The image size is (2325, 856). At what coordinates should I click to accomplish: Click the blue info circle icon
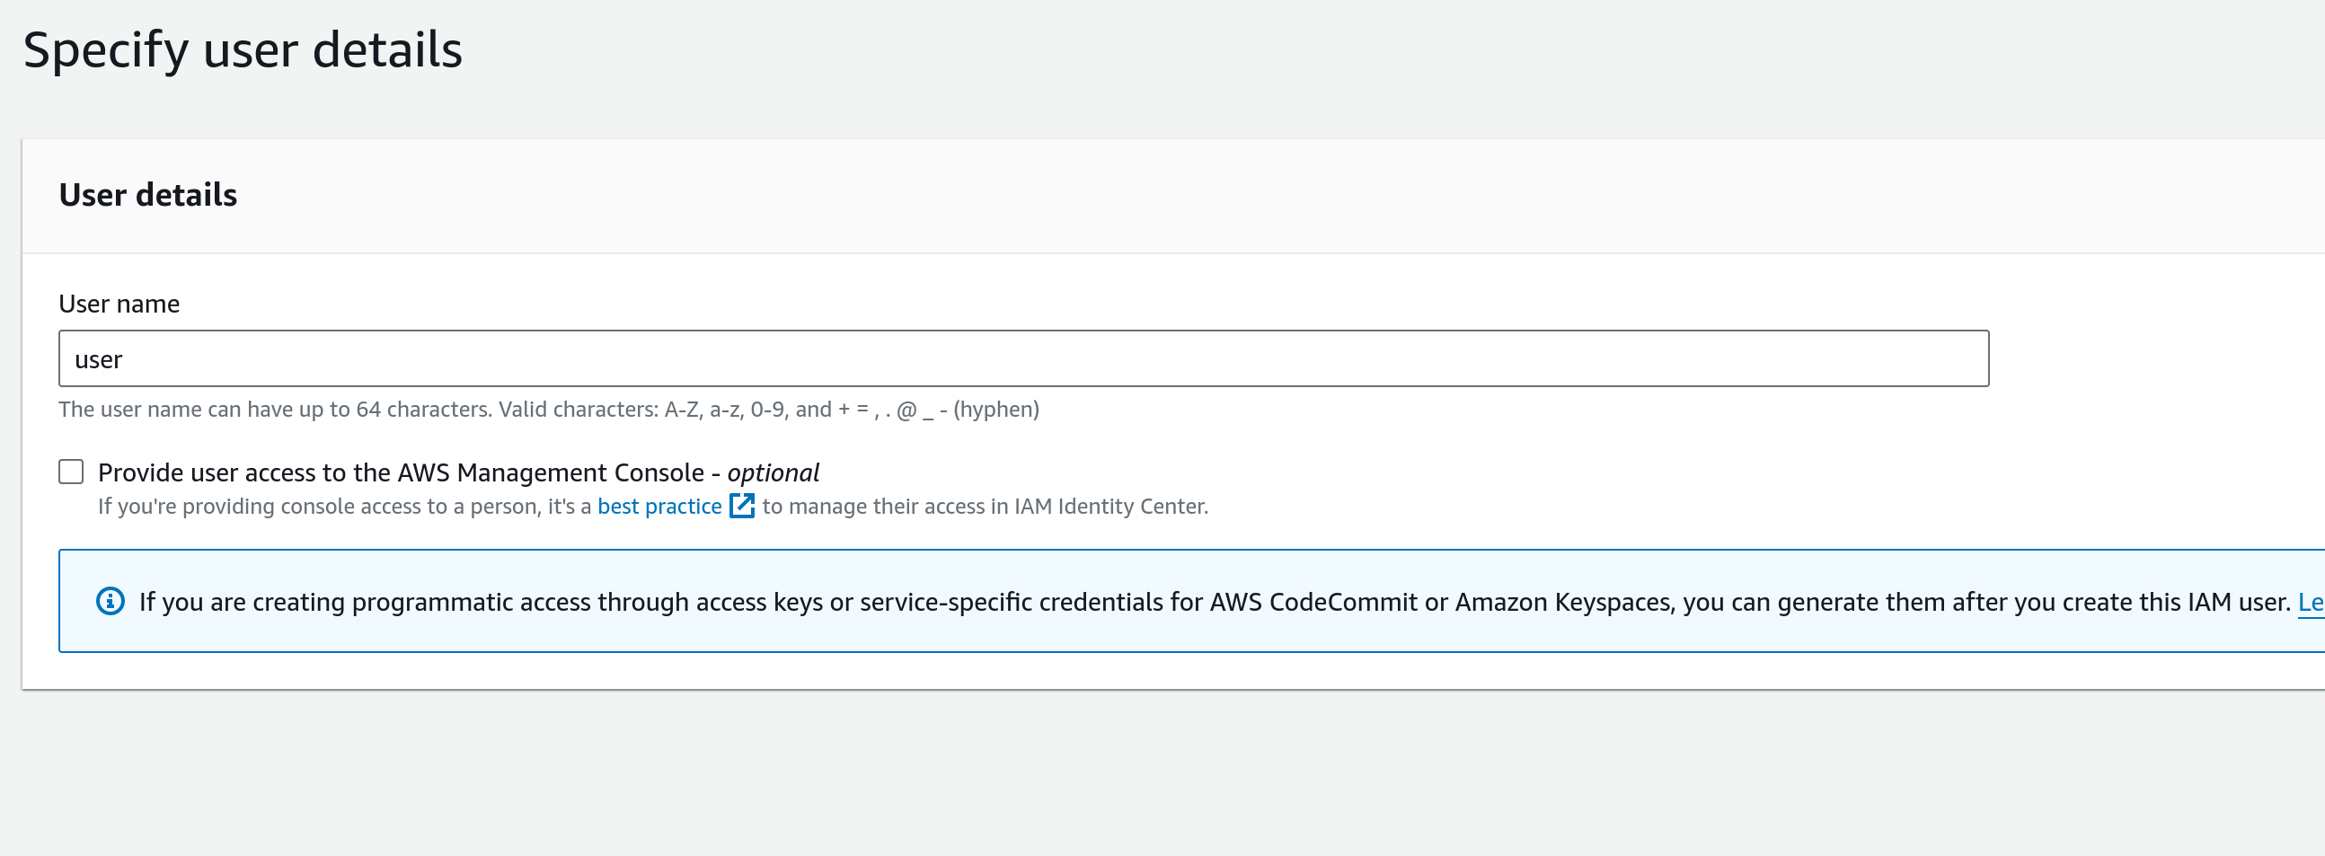coord(111,601)
